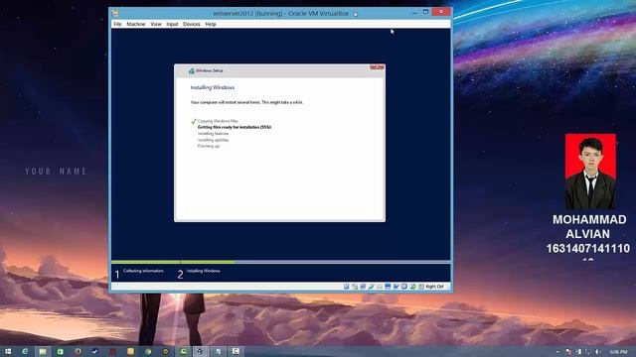Open the Input menu

coord(172,24)
